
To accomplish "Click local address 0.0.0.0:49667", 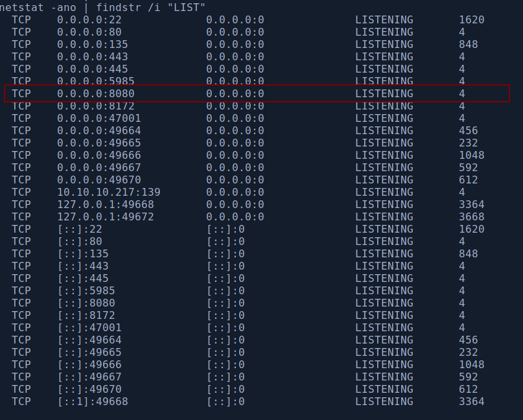I will tap(99, 167).
